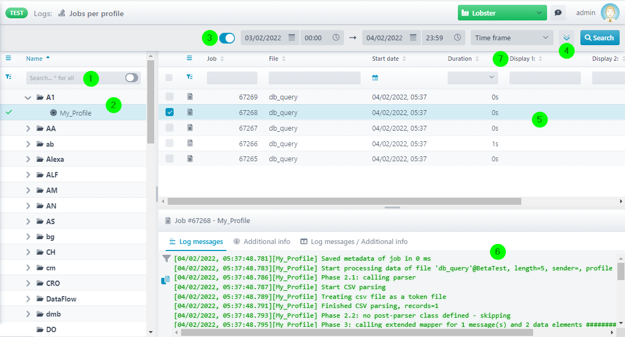Click the jobs table horizontal scrollbar
The width and height of the screenshot is (625, 337).
coord(344,202)
